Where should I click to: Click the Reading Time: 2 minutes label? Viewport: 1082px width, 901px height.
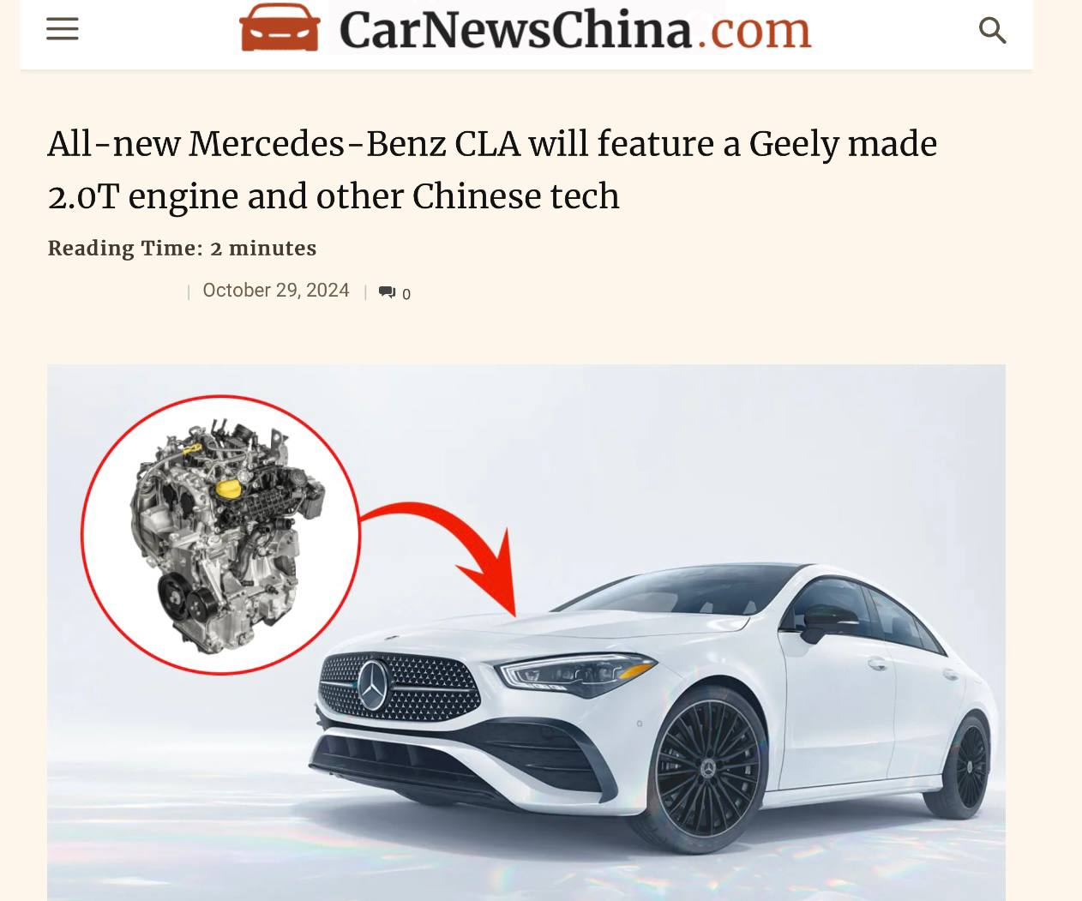click(182, 249)
